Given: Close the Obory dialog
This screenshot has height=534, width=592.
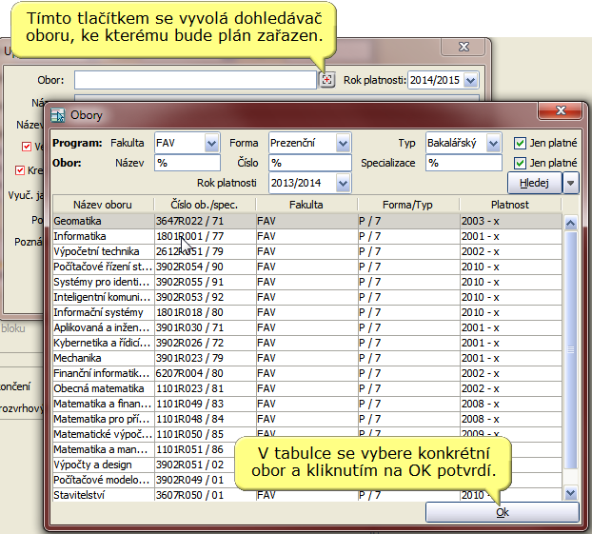Looking at the screenshot, I should [561, 110].
